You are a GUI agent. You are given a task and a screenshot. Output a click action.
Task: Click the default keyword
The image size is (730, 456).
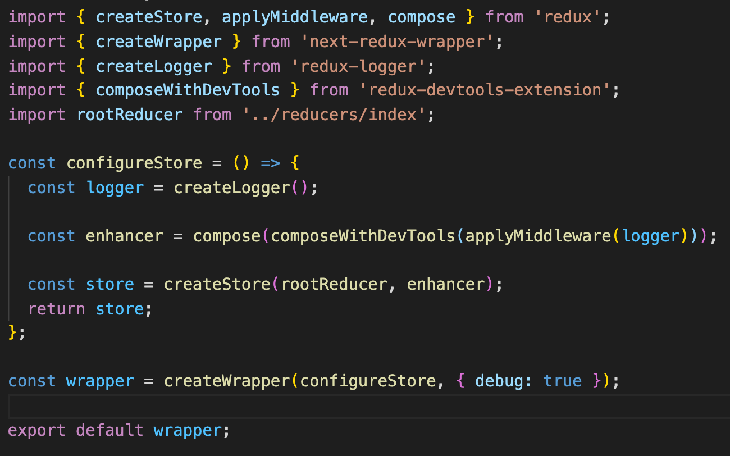110,430
